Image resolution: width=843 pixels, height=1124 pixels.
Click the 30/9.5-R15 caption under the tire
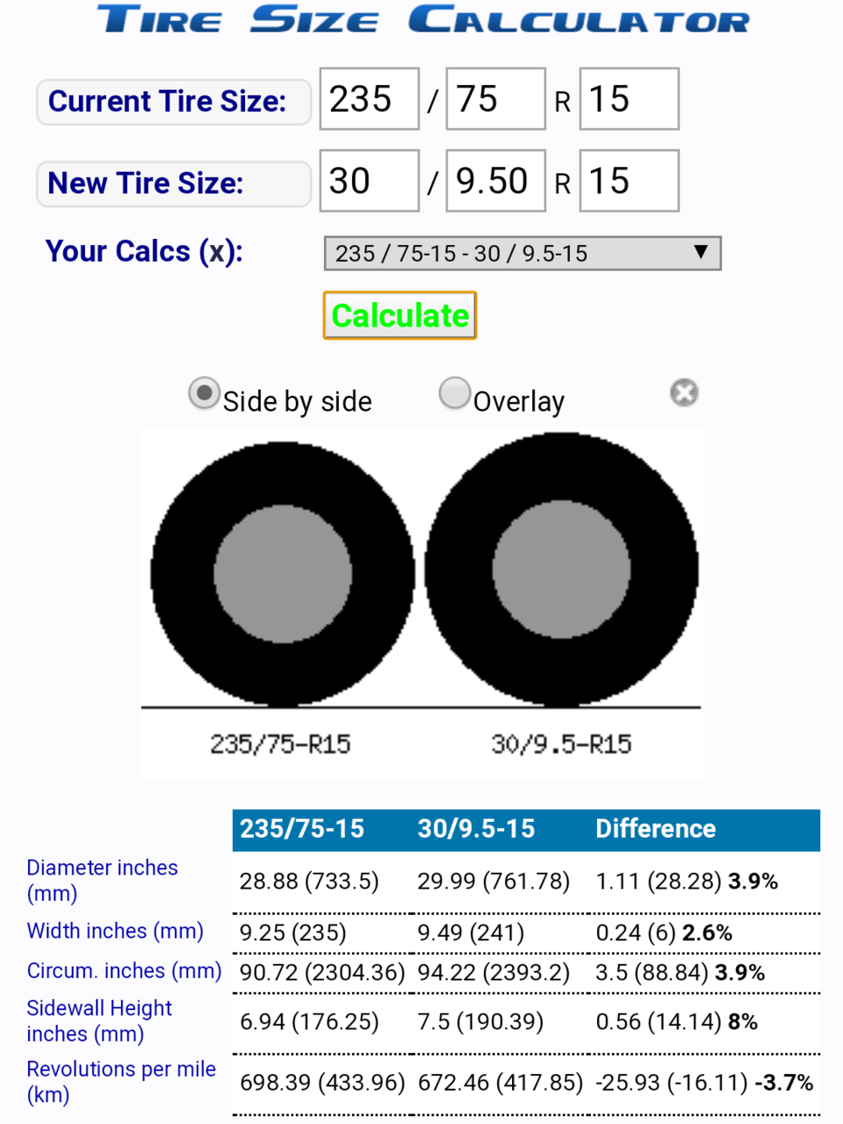pyautogui.click(x=561, y=745)
